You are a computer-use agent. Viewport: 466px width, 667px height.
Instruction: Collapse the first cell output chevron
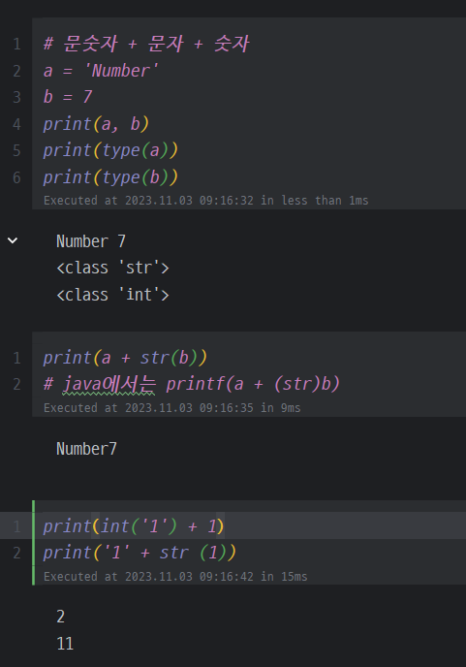13,240
